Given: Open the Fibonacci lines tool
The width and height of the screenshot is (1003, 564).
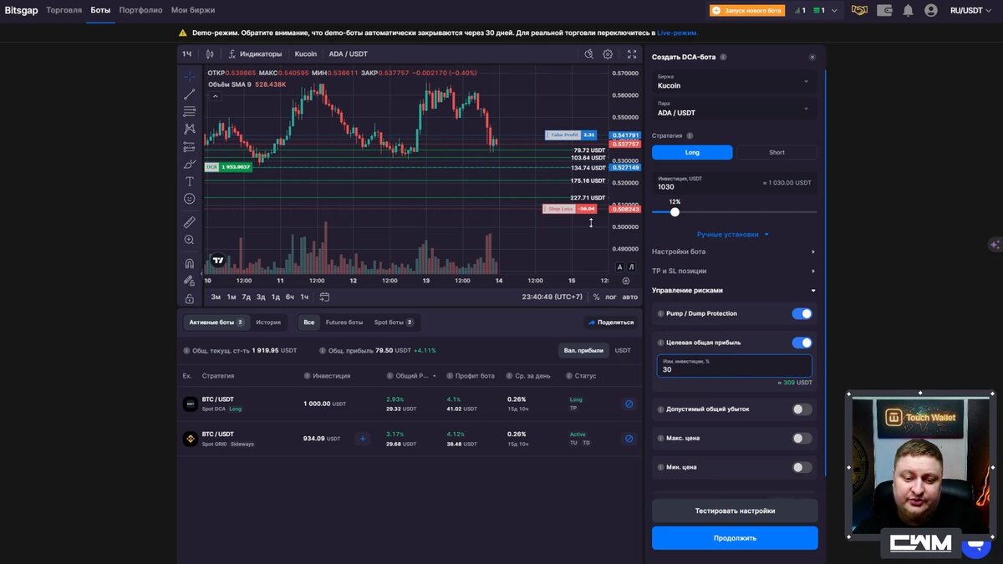Looking at the screenshot, I should coord(190,111).
